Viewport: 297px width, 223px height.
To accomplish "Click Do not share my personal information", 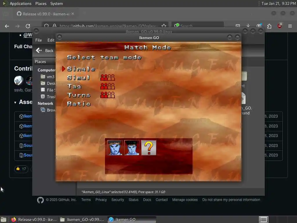I will pos(231,200).
